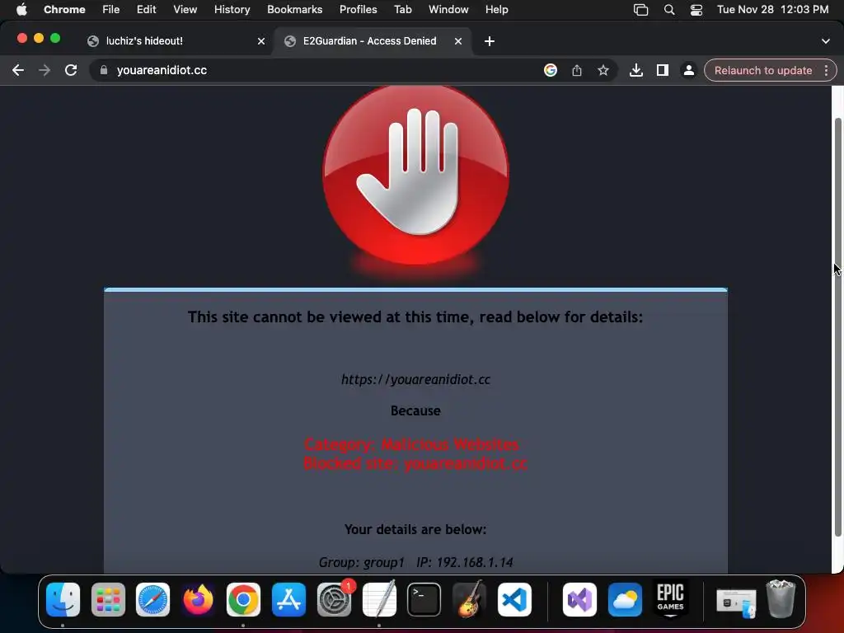Open the Chrome app menu
This screenshot has height=633, width=844.
[64, 10]
